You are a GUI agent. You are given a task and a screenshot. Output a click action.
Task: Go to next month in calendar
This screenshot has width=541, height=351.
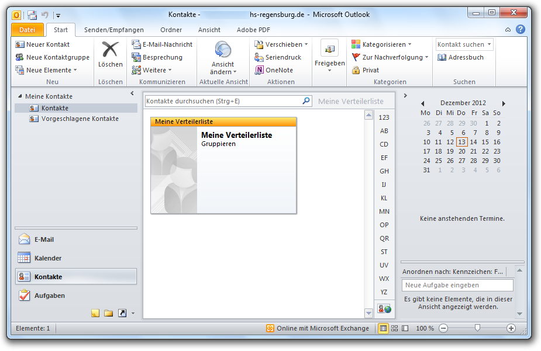click(x=504, y=103)
